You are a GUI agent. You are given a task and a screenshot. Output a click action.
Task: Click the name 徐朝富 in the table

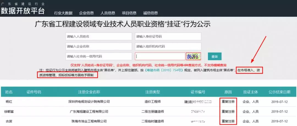pyautogui.click(x=9, y=111)
